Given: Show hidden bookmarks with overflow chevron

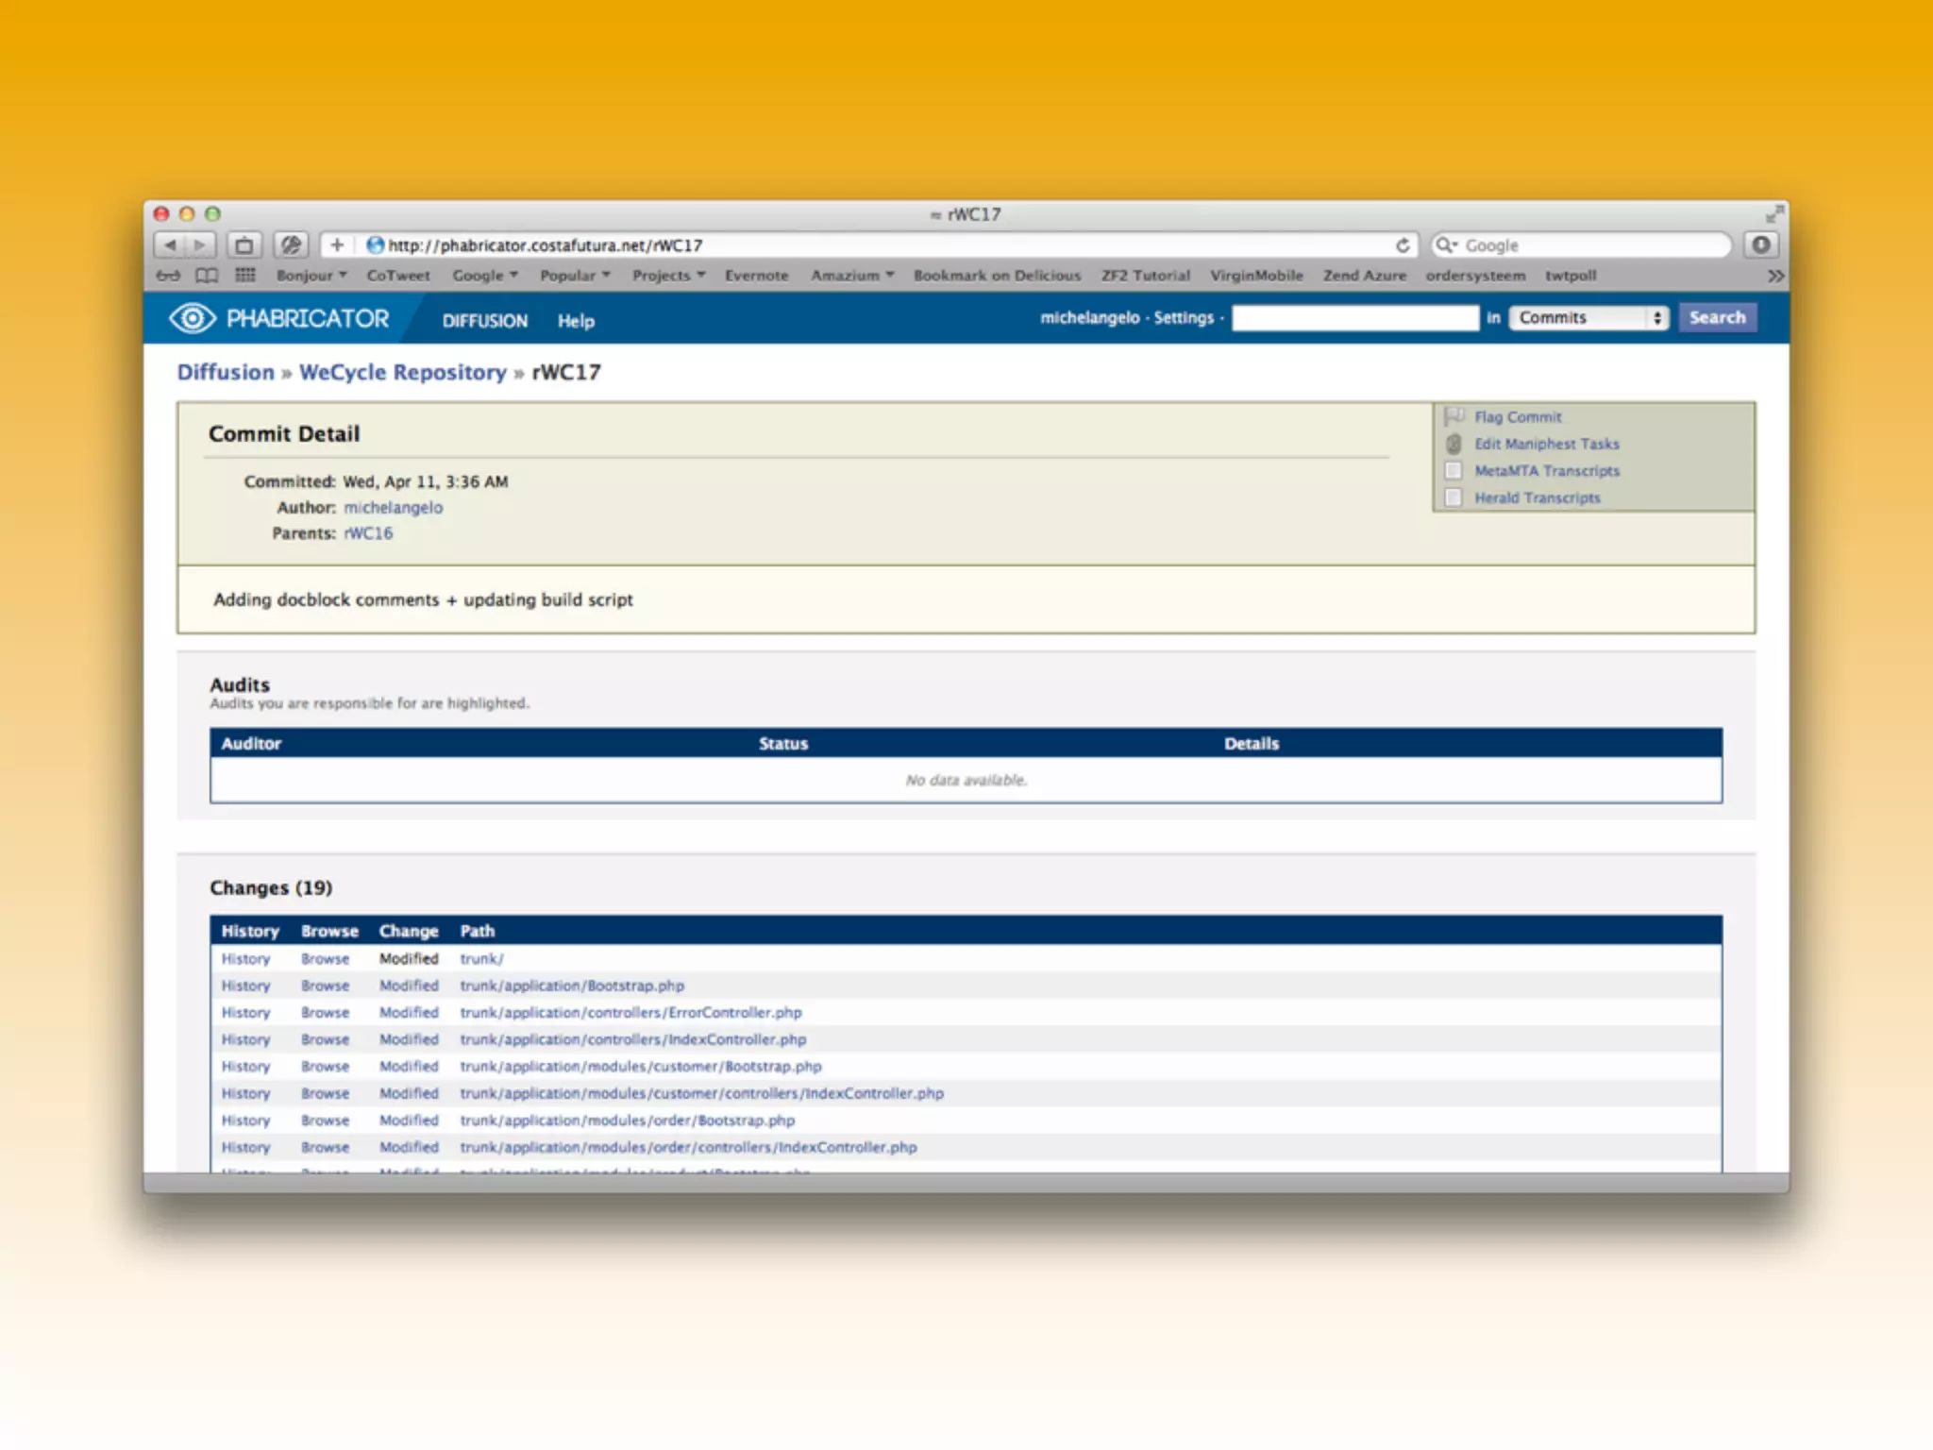Looking at the screenshot, I should coord(1775,276).
